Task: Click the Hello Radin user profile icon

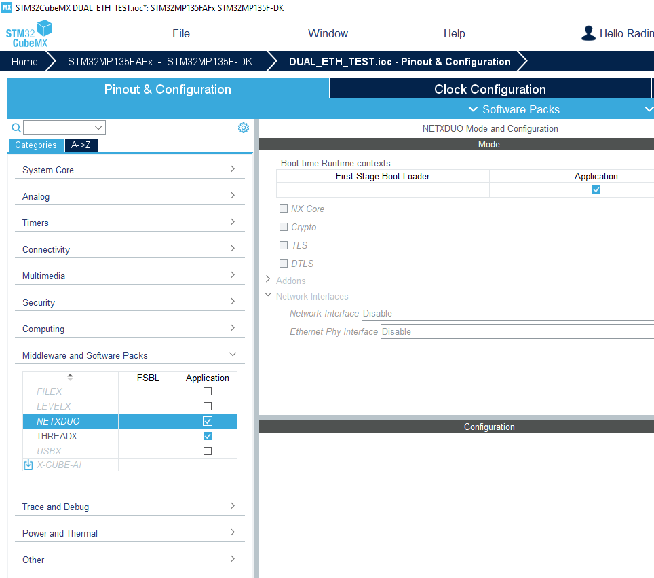Action: (588, 33)
